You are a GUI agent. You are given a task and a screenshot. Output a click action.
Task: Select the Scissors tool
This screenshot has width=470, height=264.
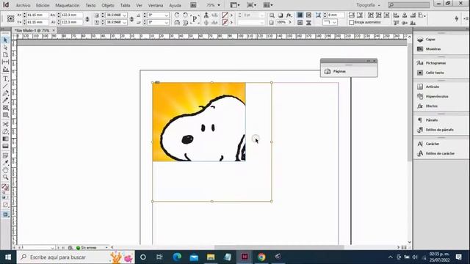(x=5, y=124)
